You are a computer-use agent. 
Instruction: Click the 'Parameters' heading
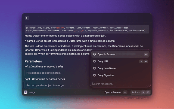click(x=33, y=61)
